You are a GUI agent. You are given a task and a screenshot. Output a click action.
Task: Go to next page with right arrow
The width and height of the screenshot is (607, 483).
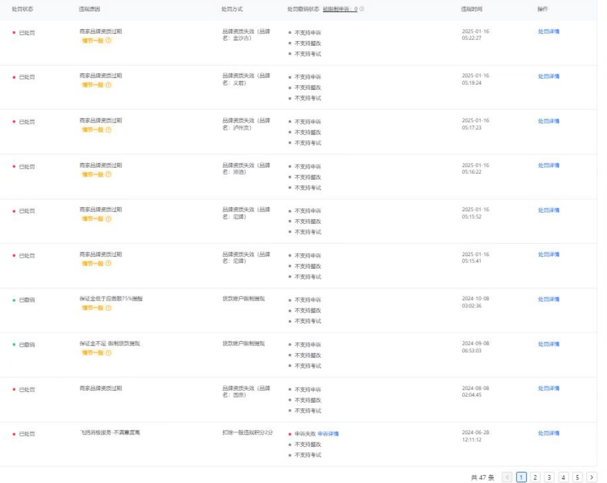(592, 477)
